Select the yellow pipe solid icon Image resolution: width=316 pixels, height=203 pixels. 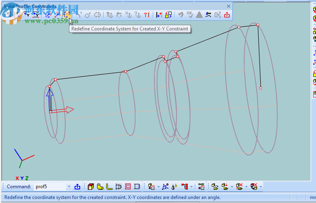(x=100, y=187)
